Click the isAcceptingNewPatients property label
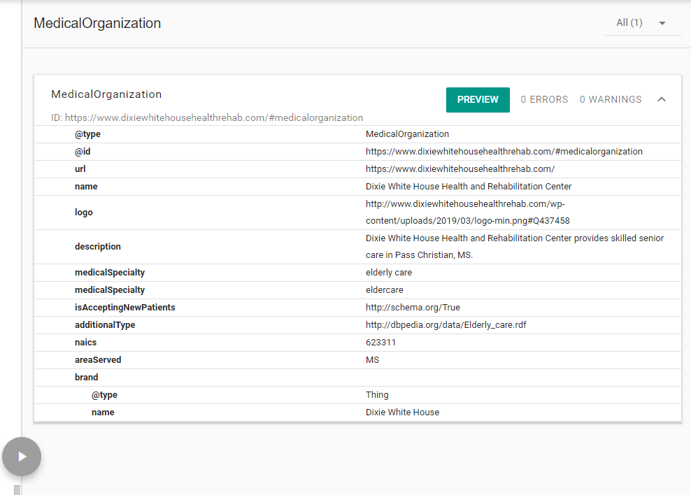This screenshot has height=495, width=691. pyautogui.click(x=125, y=308)
